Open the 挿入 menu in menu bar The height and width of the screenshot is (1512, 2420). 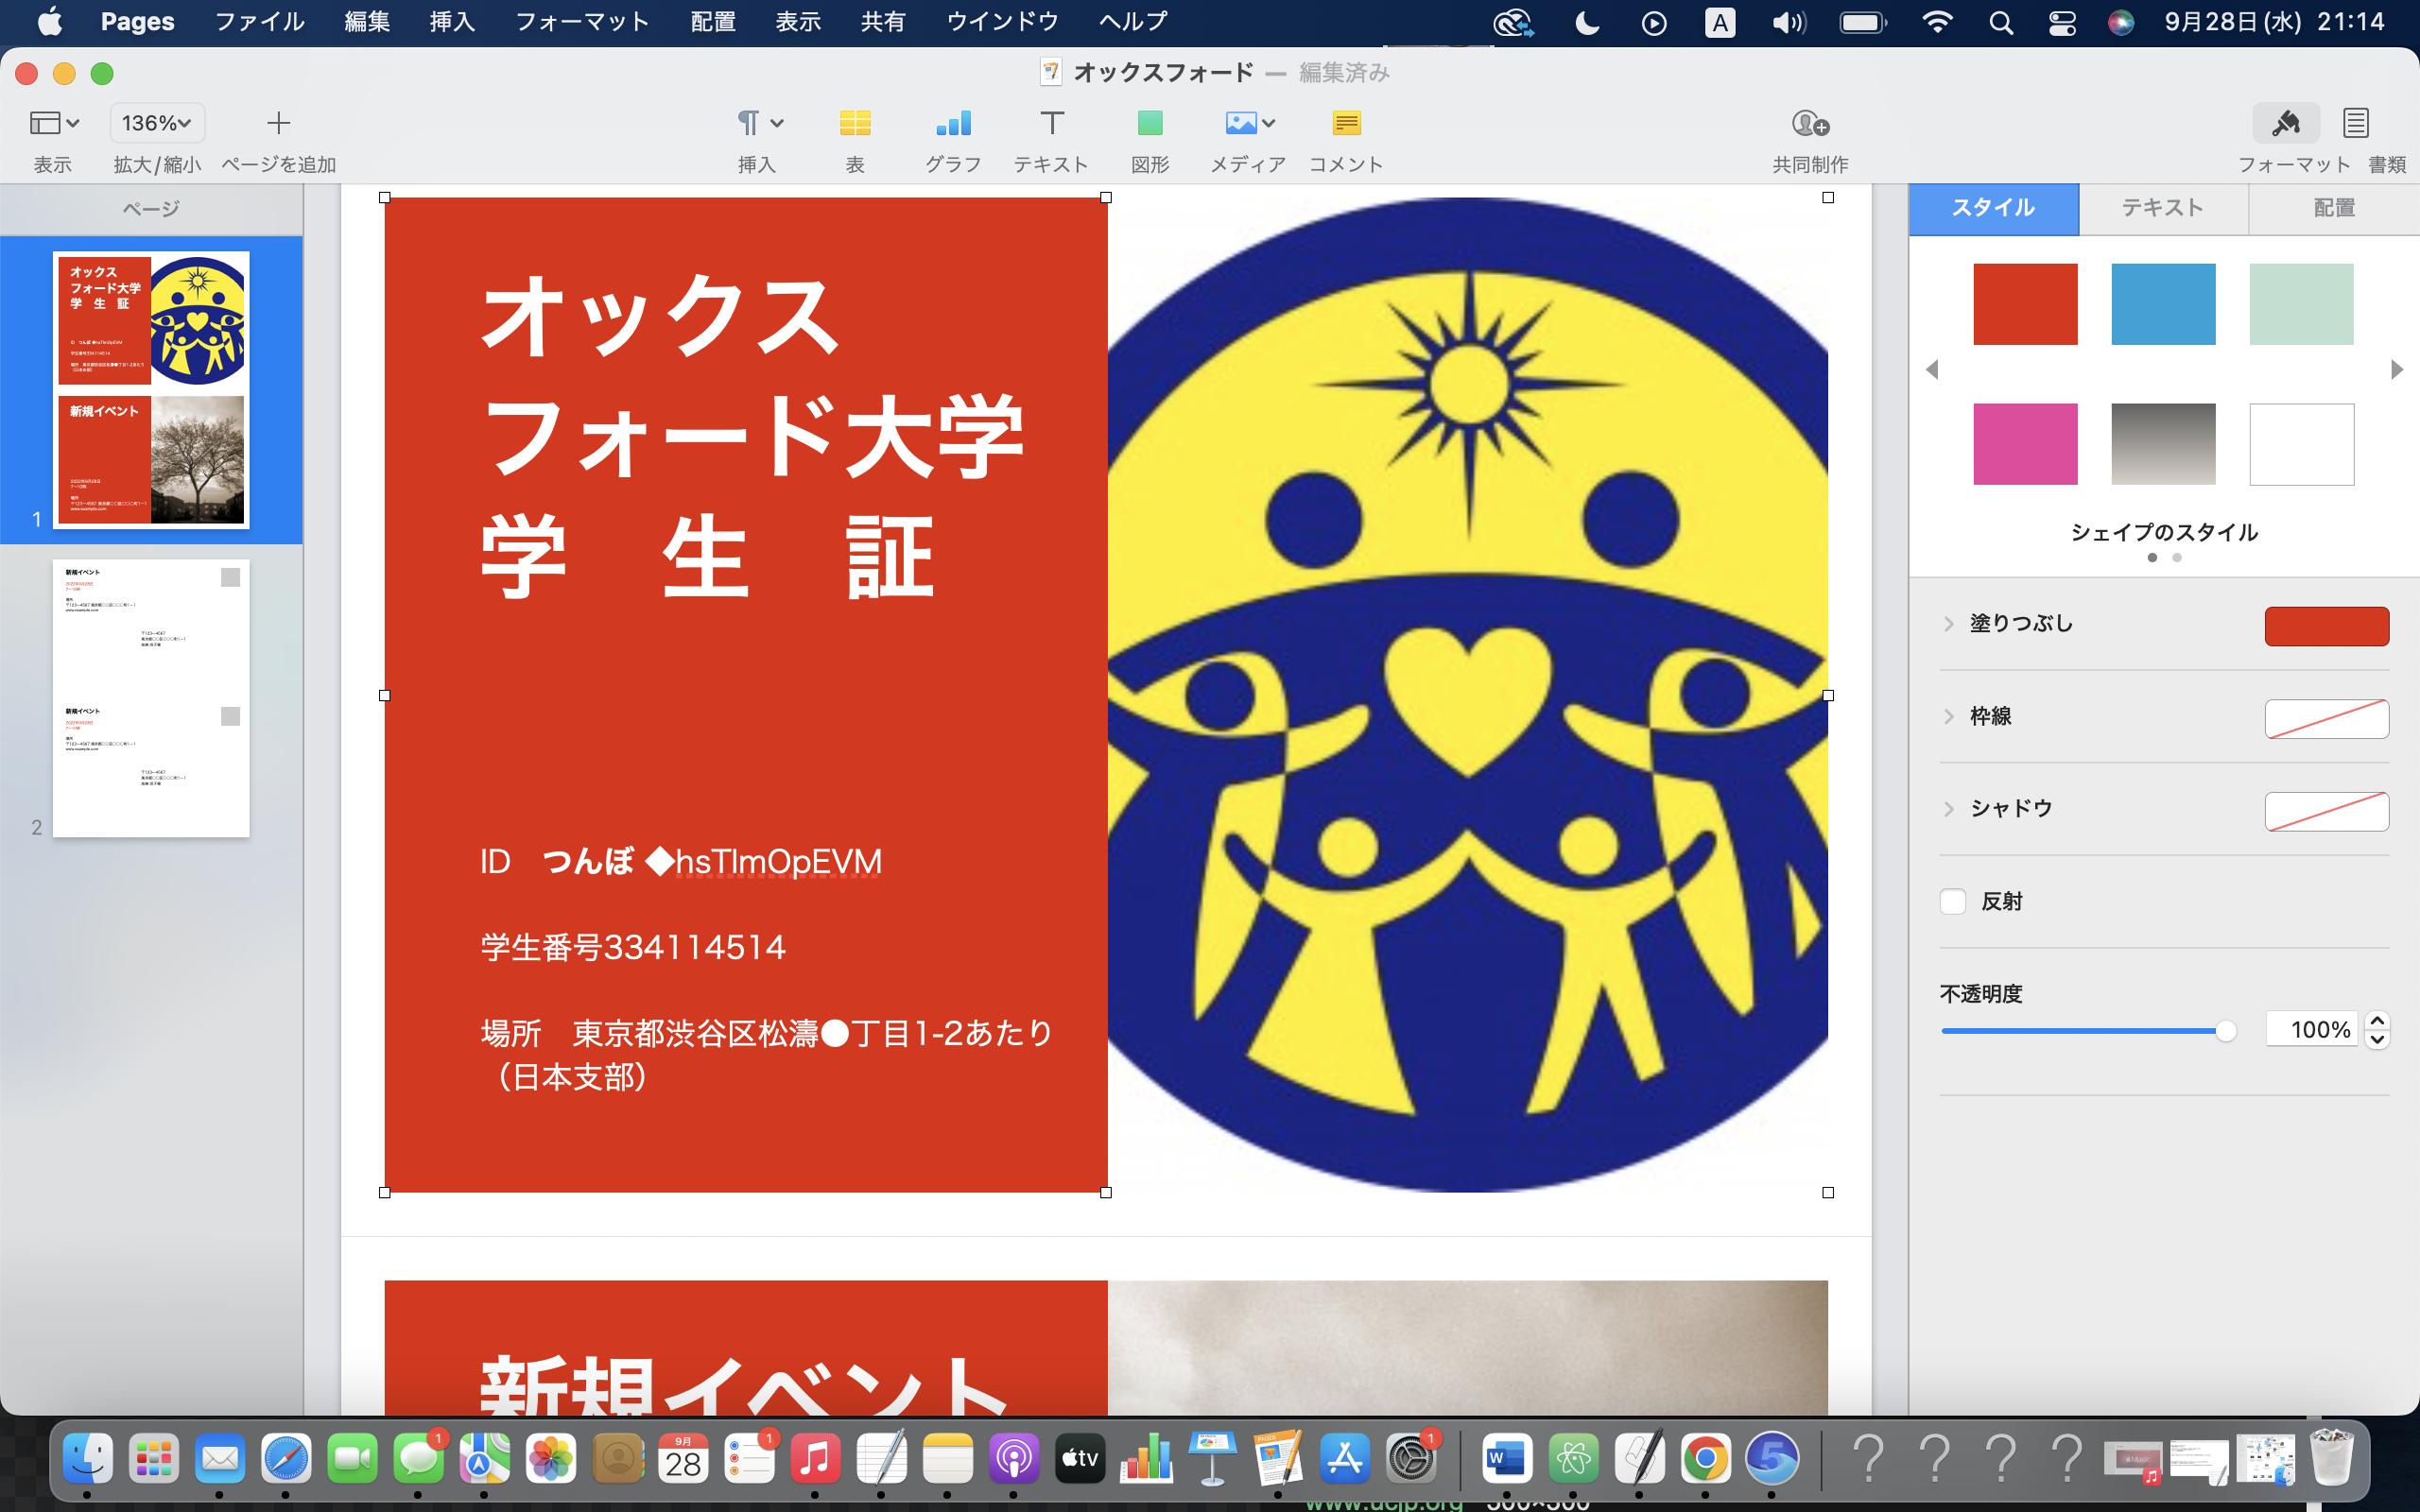click(452, 22)
